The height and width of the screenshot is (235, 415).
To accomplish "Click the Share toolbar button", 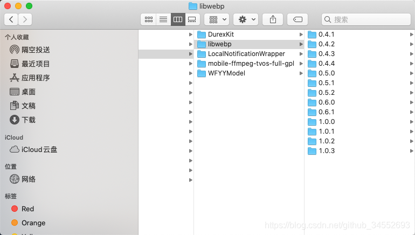I will pos(273,19).
